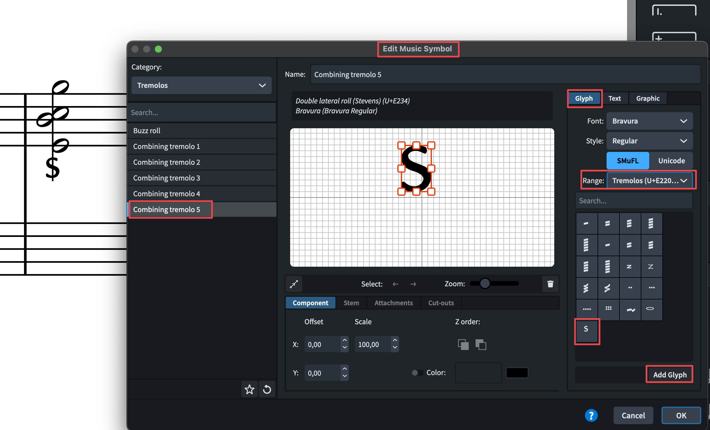Click the select next component arrow
Viewport: 710px width, 430px height.
coord(413,284)
